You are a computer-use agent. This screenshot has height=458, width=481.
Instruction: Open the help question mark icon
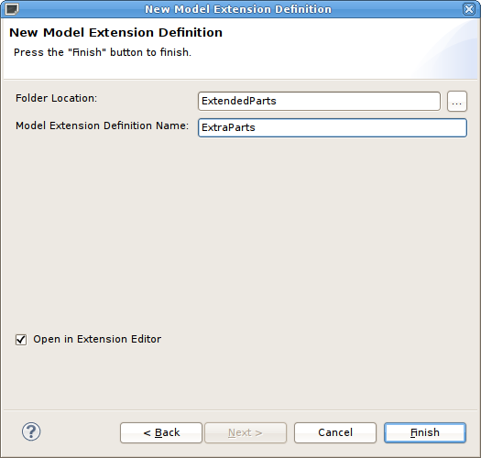click(x=31, y=431)
